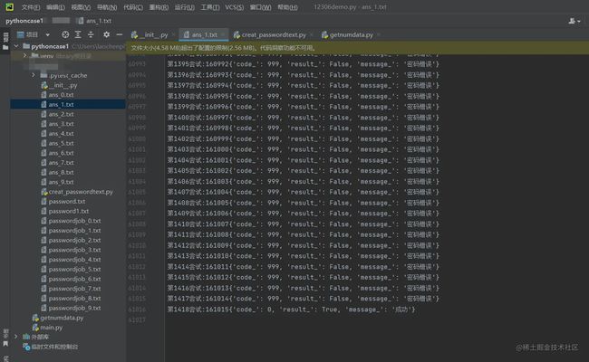
Task: Click the line starting 第1410尝试:161007
Action: (303, 224)
